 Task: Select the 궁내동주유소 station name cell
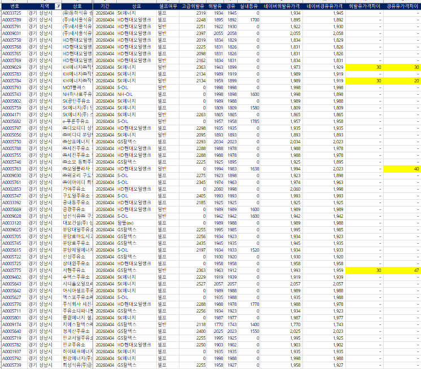77,203
